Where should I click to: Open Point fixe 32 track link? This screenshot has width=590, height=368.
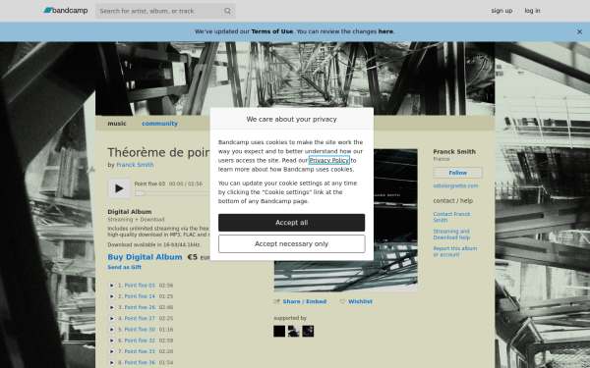pos(140,341)
